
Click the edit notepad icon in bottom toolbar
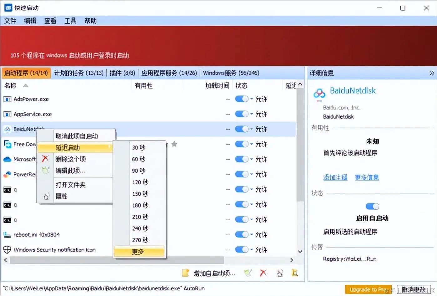(248, 273)
